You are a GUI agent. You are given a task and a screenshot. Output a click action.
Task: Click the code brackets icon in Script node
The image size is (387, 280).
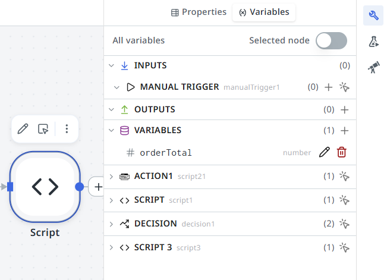[x=45, y=187]
